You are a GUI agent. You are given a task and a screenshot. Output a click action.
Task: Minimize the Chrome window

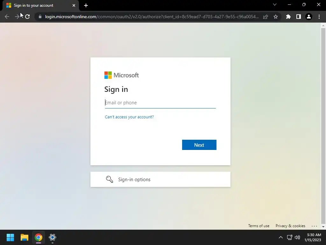point(289,4)
